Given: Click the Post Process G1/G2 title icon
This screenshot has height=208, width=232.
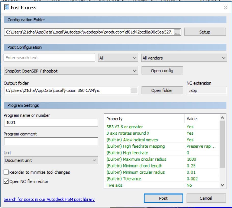Looking at the screenshot, I should pyautogui.click(x=7, y=7).
